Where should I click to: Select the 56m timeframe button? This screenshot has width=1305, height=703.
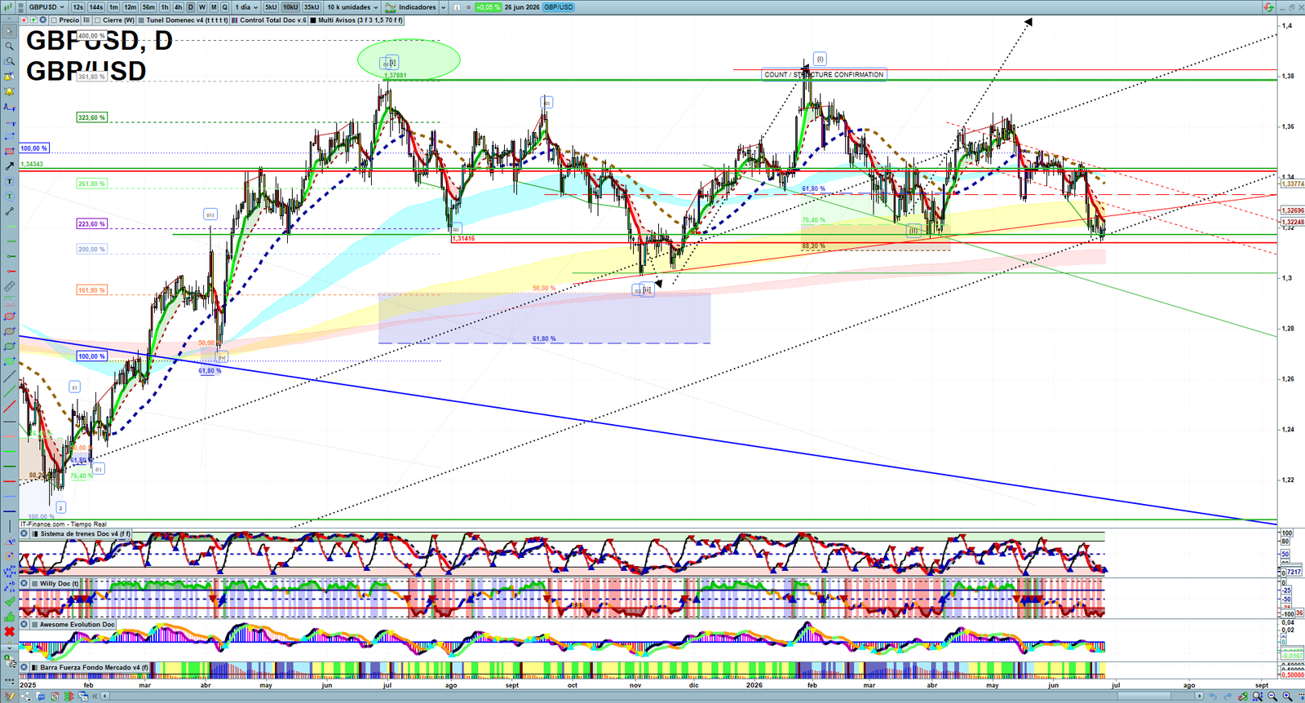148,7
